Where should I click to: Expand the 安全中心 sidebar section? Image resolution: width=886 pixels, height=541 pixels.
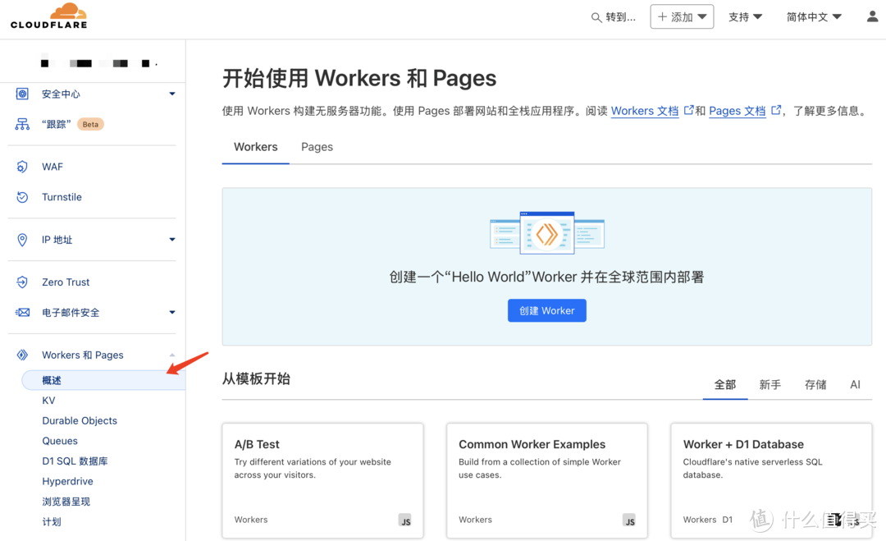[x=172, y=94]
